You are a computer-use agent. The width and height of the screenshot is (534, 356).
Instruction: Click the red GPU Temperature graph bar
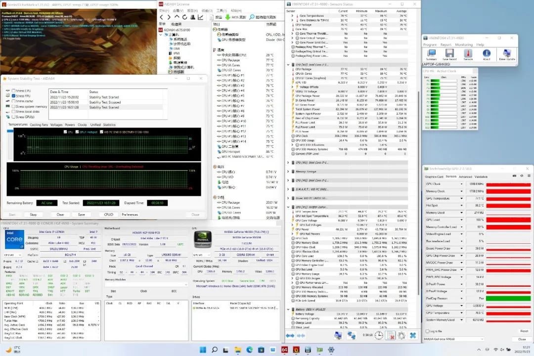[x=508, y=198]
